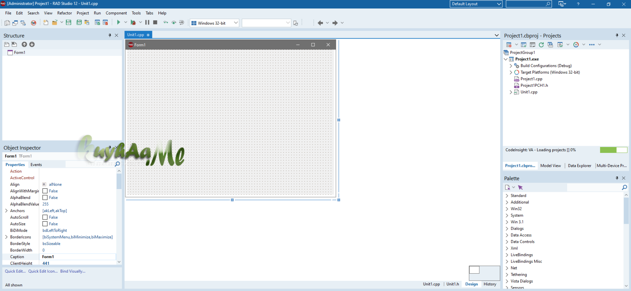The width and height of the screenshot is (631, 291).
Task: Click the Quick Edit Icon... link
Action: 43,271
